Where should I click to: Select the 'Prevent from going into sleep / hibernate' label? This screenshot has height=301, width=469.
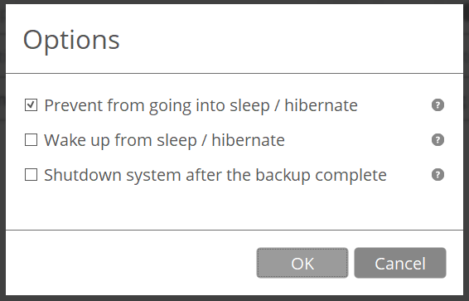point(201,105)
